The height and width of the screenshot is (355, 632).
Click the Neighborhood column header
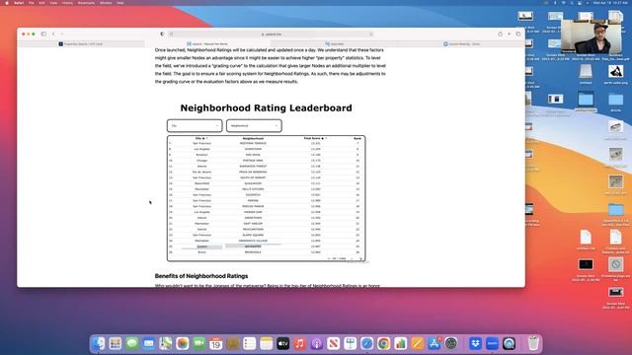pos(253,138)
